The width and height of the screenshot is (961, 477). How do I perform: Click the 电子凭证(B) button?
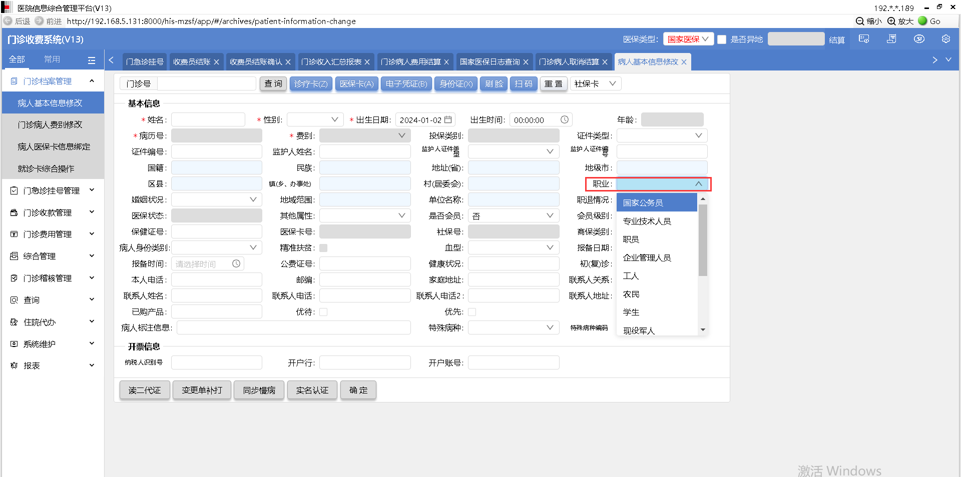pos(406,83)
